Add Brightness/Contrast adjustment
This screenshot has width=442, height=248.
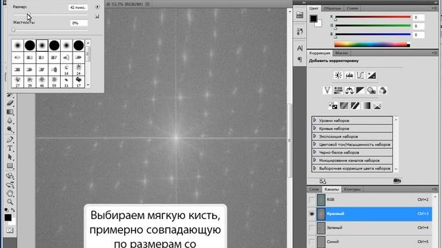click(338, 75)
